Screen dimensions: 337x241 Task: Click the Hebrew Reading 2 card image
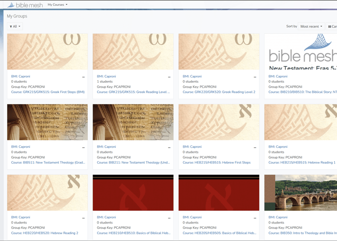pyautogui.click(x=47, y=192)
